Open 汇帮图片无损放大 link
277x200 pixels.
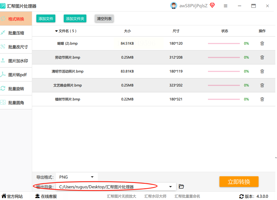tap(122, 196)
